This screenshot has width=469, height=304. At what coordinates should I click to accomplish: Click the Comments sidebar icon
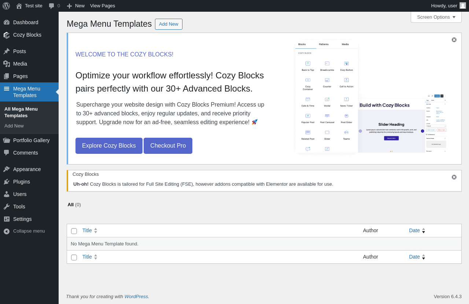tap(7, 153)
